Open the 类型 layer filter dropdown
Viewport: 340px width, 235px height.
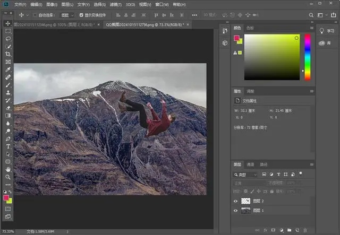click(248, 174)
